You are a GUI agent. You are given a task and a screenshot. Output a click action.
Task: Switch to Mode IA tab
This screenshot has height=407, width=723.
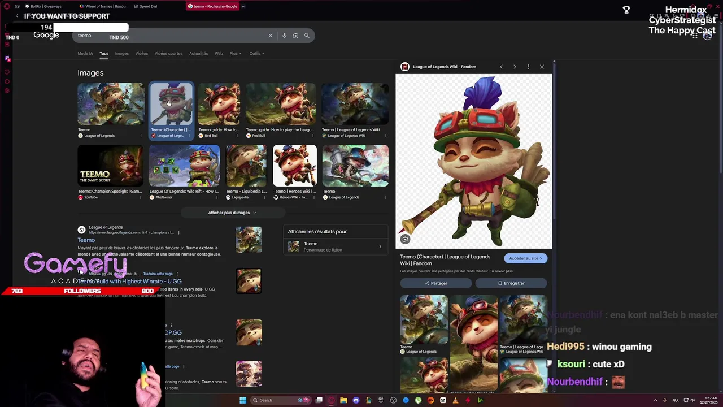pos(85,54)
